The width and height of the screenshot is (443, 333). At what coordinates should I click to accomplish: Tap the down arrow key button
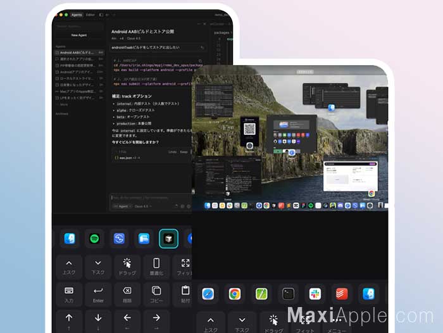98,322
